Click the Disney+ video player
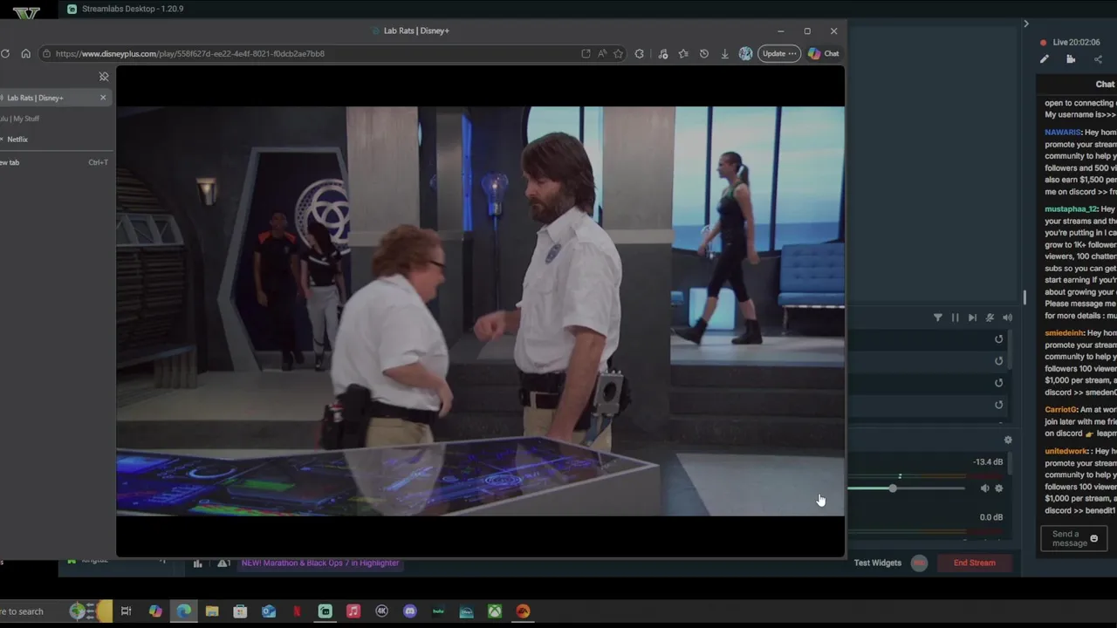This screenshot has height=628, width=1117. pyautogui.click(x=480, y=311)
